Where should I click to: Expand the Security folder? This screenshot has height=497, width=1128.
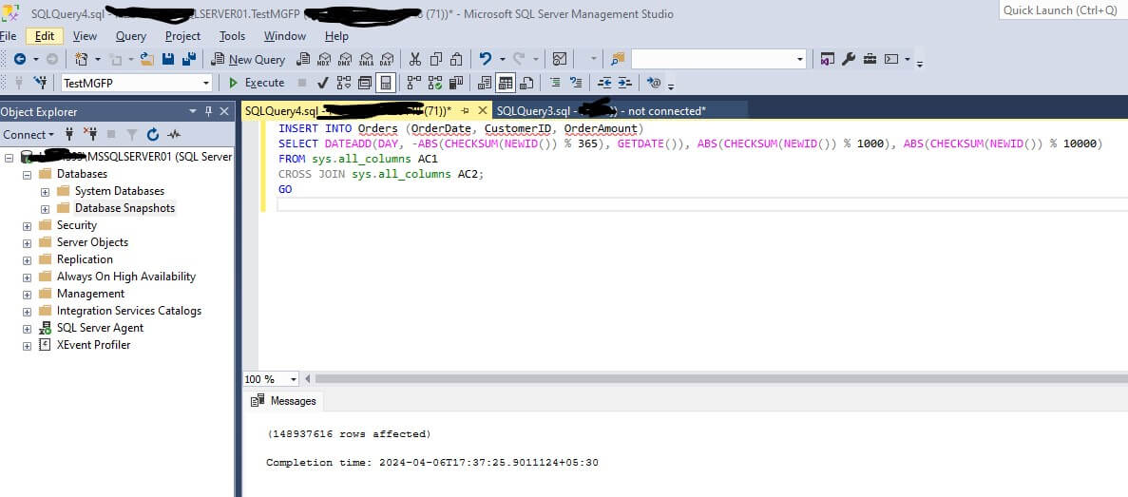[x=27, y=225]
